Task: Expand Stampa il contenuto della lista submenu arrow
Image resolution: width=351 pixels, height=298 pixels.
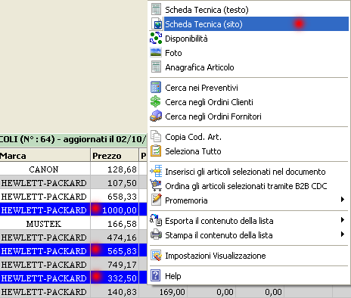Action: 342,234
